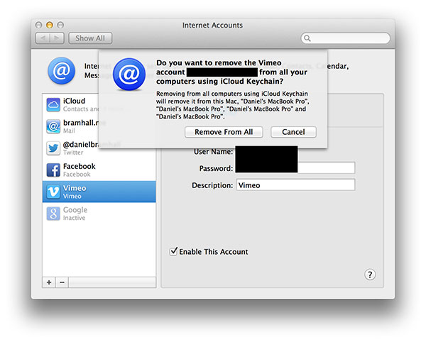Click the add account plus button
This screenshot has width=426, height=342.
click(49, 282)
